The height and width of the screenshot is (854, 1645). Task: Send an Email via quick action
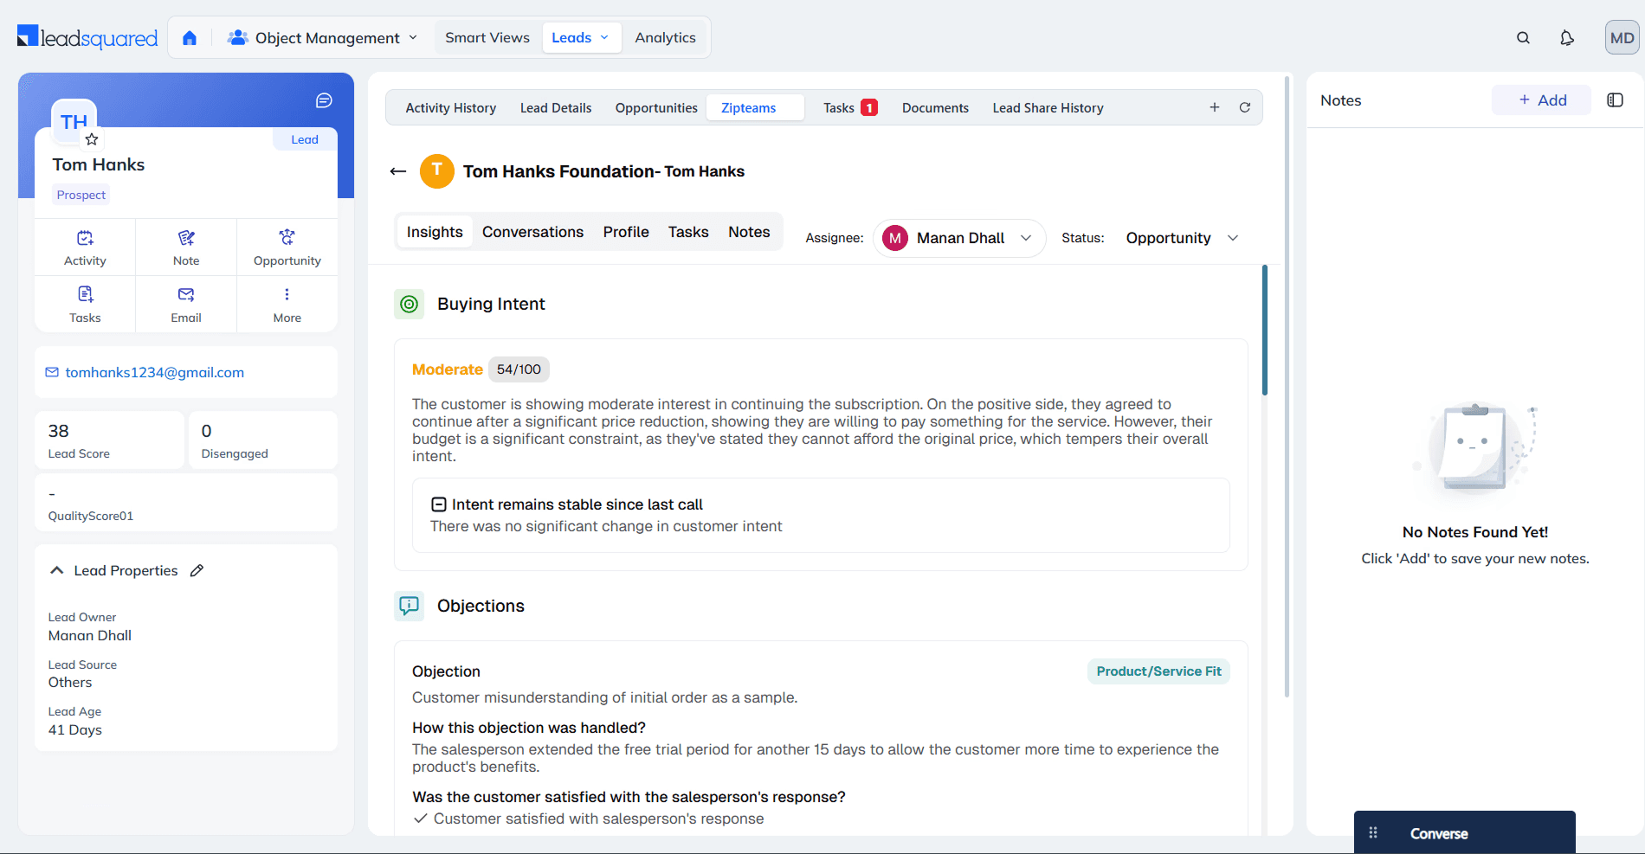pyautogui.click(x=186, y=305)
